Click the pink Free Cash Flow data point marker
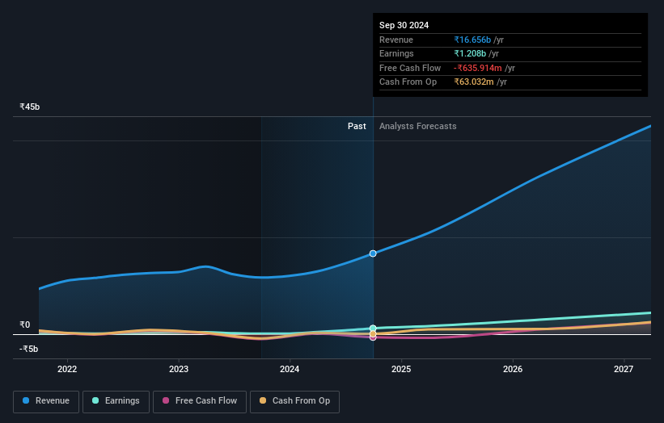Screen dimensions: 664x423 [373, 337]
